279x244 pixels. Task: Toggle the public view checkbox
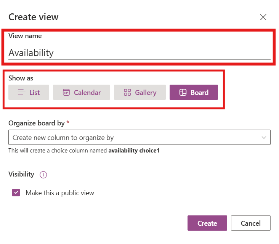pyautogui.click(x=16, y=193)
